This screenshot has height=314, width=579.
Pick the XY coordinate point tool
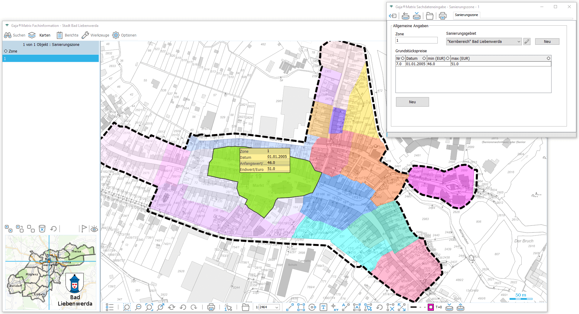click(334, 307)
